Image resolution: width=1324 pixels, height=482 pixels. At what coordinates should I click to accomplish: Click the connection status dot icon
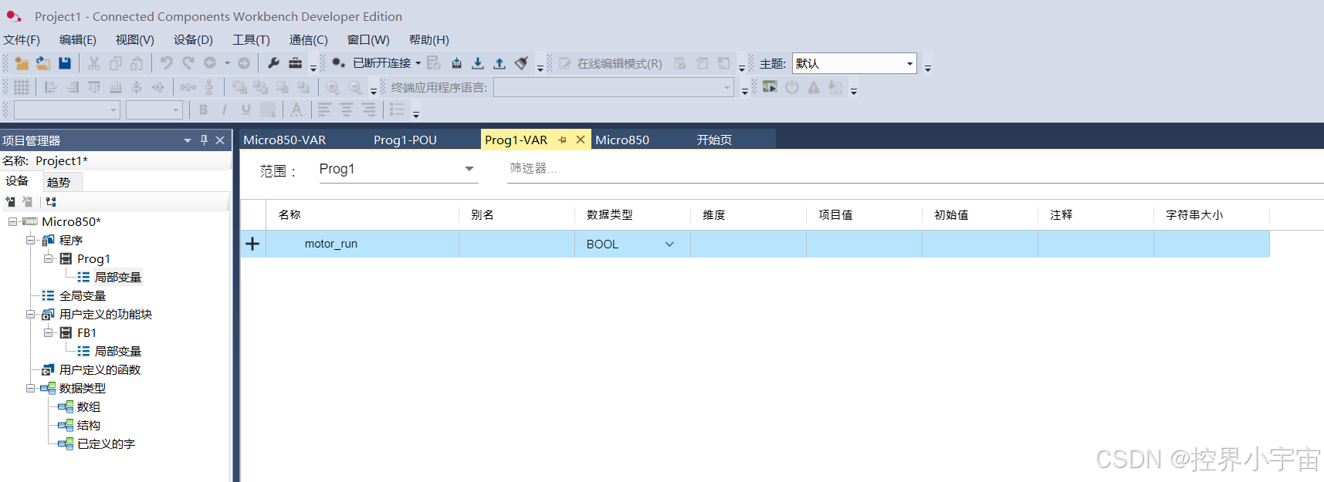point(338,63)
